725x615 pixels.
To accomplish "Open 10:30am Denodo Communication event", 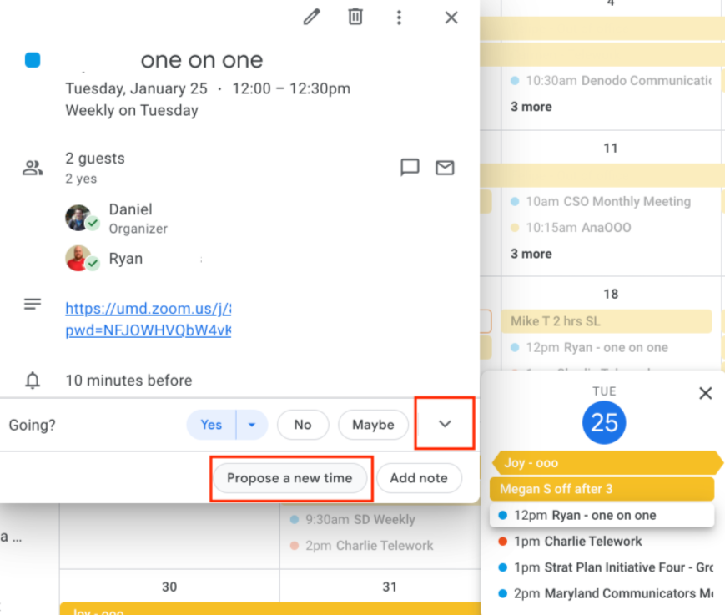I will [x=611, y=80].
